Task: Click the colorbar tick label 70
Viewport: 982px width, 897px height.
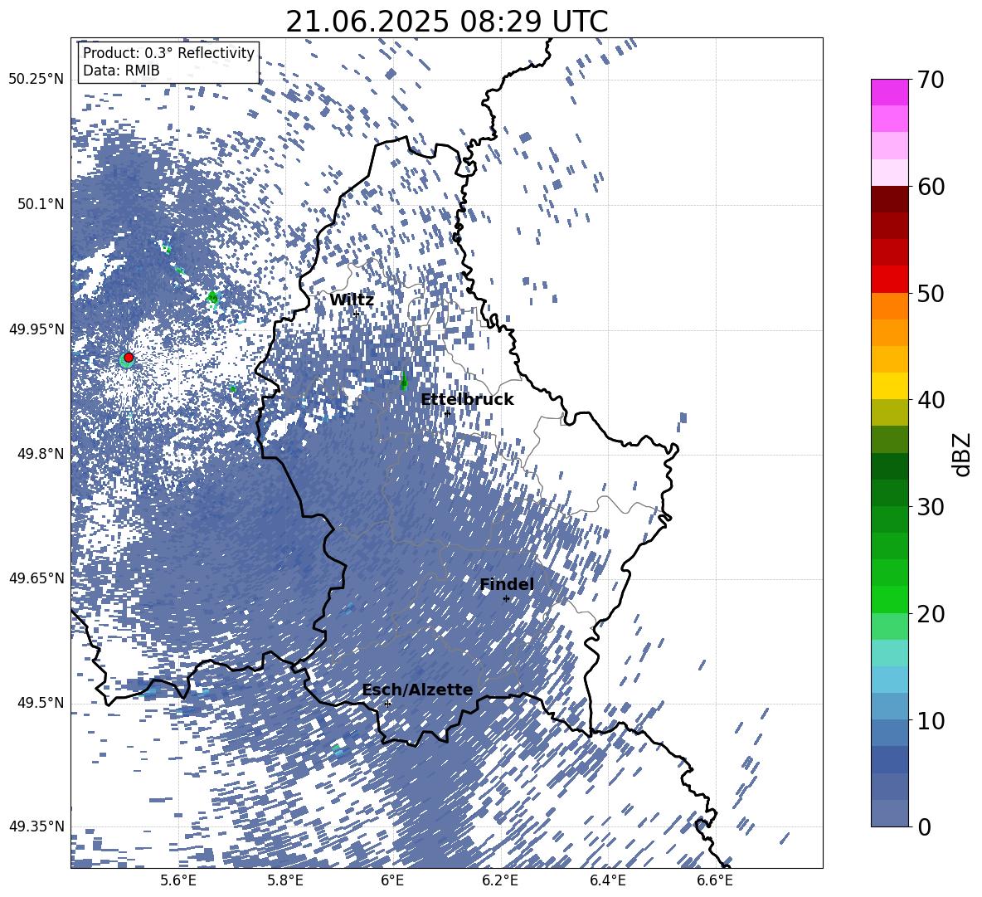Action: click(931, 80)
